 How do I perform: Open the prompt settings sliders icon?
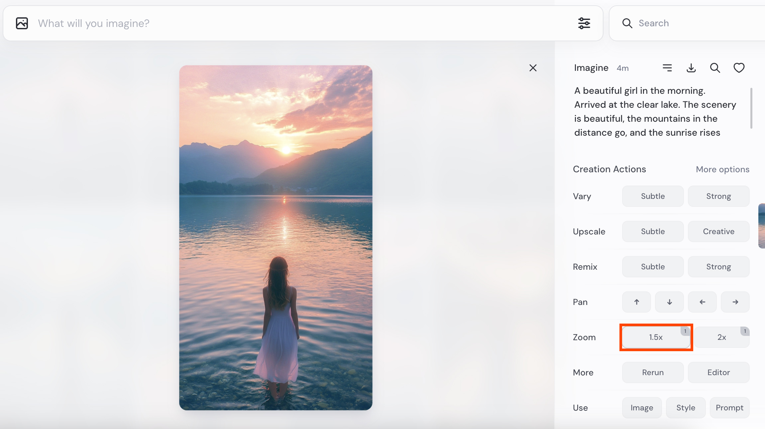[x=584, y=23]
